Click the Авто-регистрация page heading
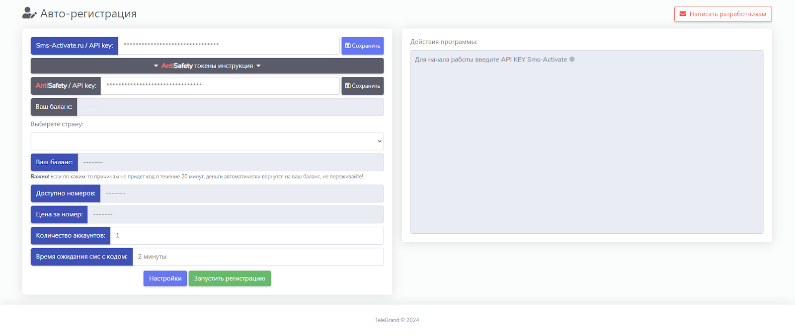This screenshot has height=336, width=795. click(88, 14)
